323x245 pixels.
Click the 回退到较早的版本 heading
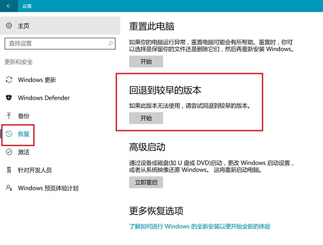(x=165, y=90)
